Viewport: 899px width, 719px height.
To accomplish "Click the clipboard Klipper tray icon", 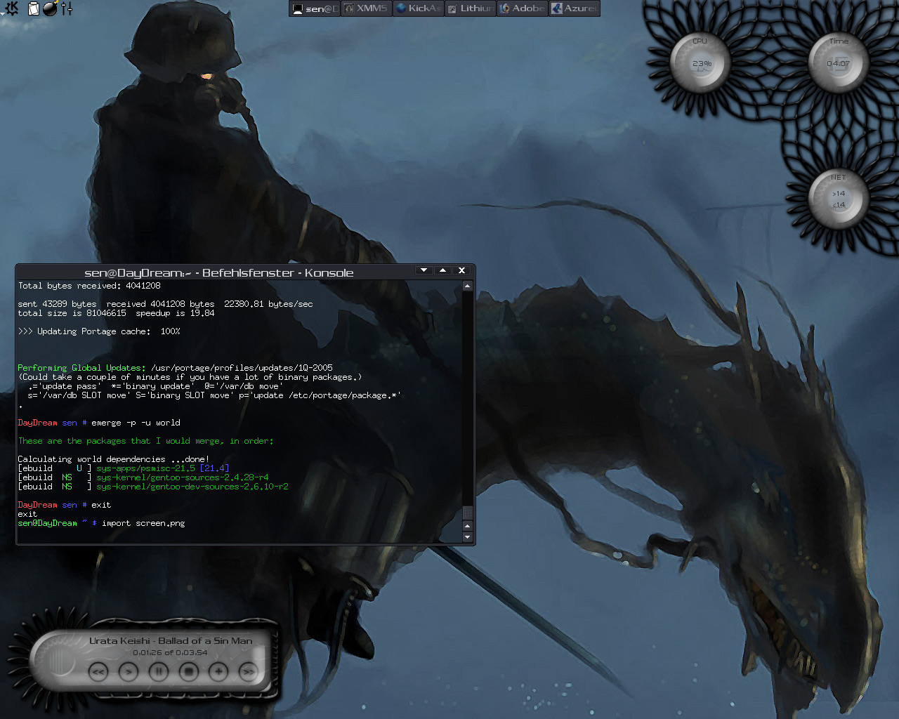I will (33, 8).
